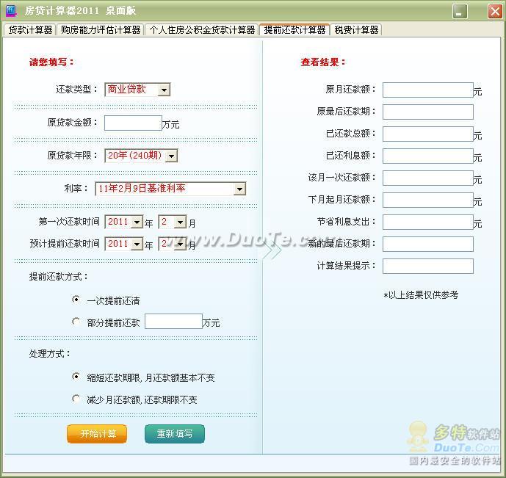Open first repayment year dropdown

pos(137,222)
